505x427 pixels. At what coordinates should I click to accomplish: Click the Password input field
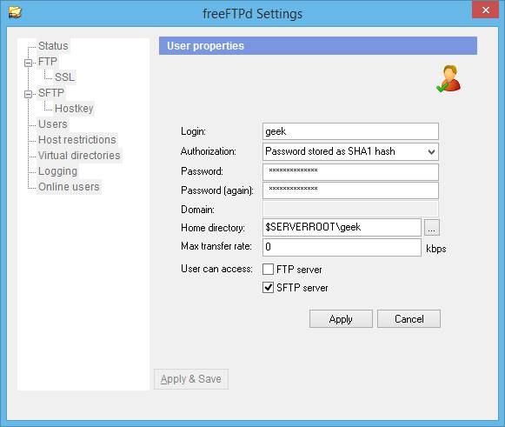pyautogui.click(x=350, y=172)
